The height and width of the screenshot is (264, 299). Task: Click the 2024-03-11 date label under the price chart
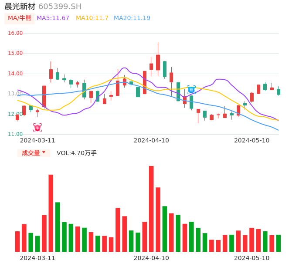point(37,140)
